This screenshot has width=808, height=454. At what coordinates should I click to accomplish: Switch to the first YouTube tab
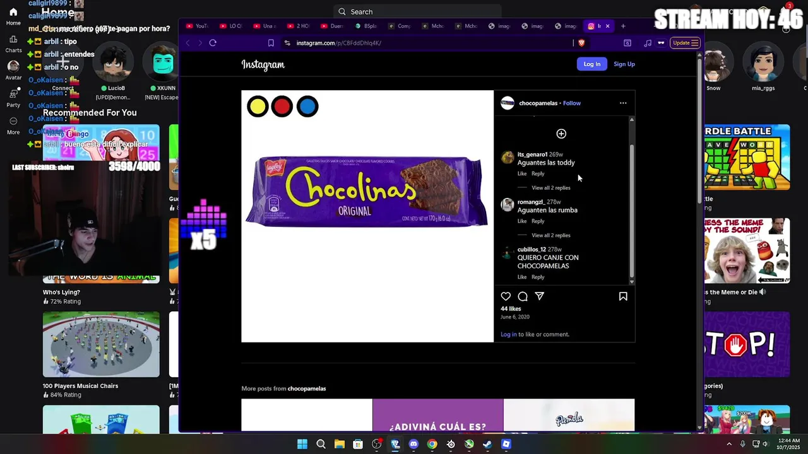tap(197, 26)
